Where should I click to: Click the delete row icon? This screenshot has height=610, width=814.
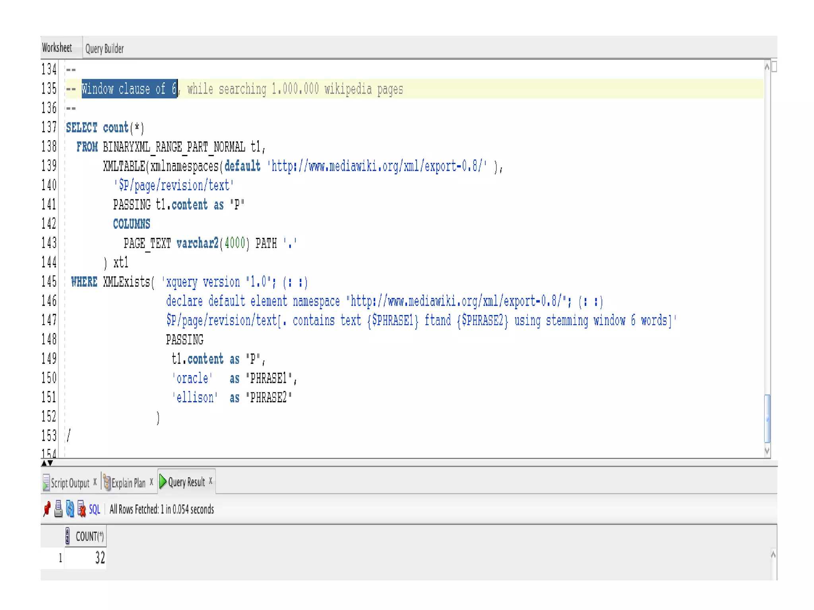[x=81, y=509]
